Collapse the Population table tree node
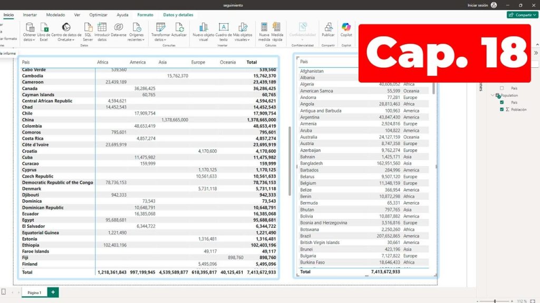The width and height of the screenshot is (540, 303). (493, 96)
